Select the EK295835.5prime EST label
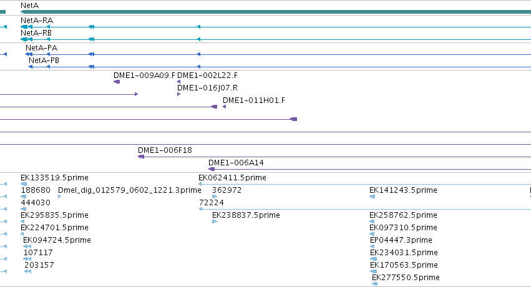Screen dimensions: 531x287 54,216
